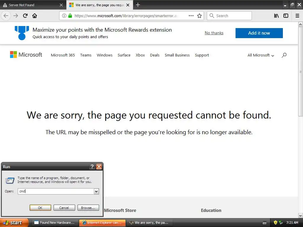This screenshot has width=303, height=227.
Task: Dismiss rewards banner with No thanks
Action: click(214, 33)
